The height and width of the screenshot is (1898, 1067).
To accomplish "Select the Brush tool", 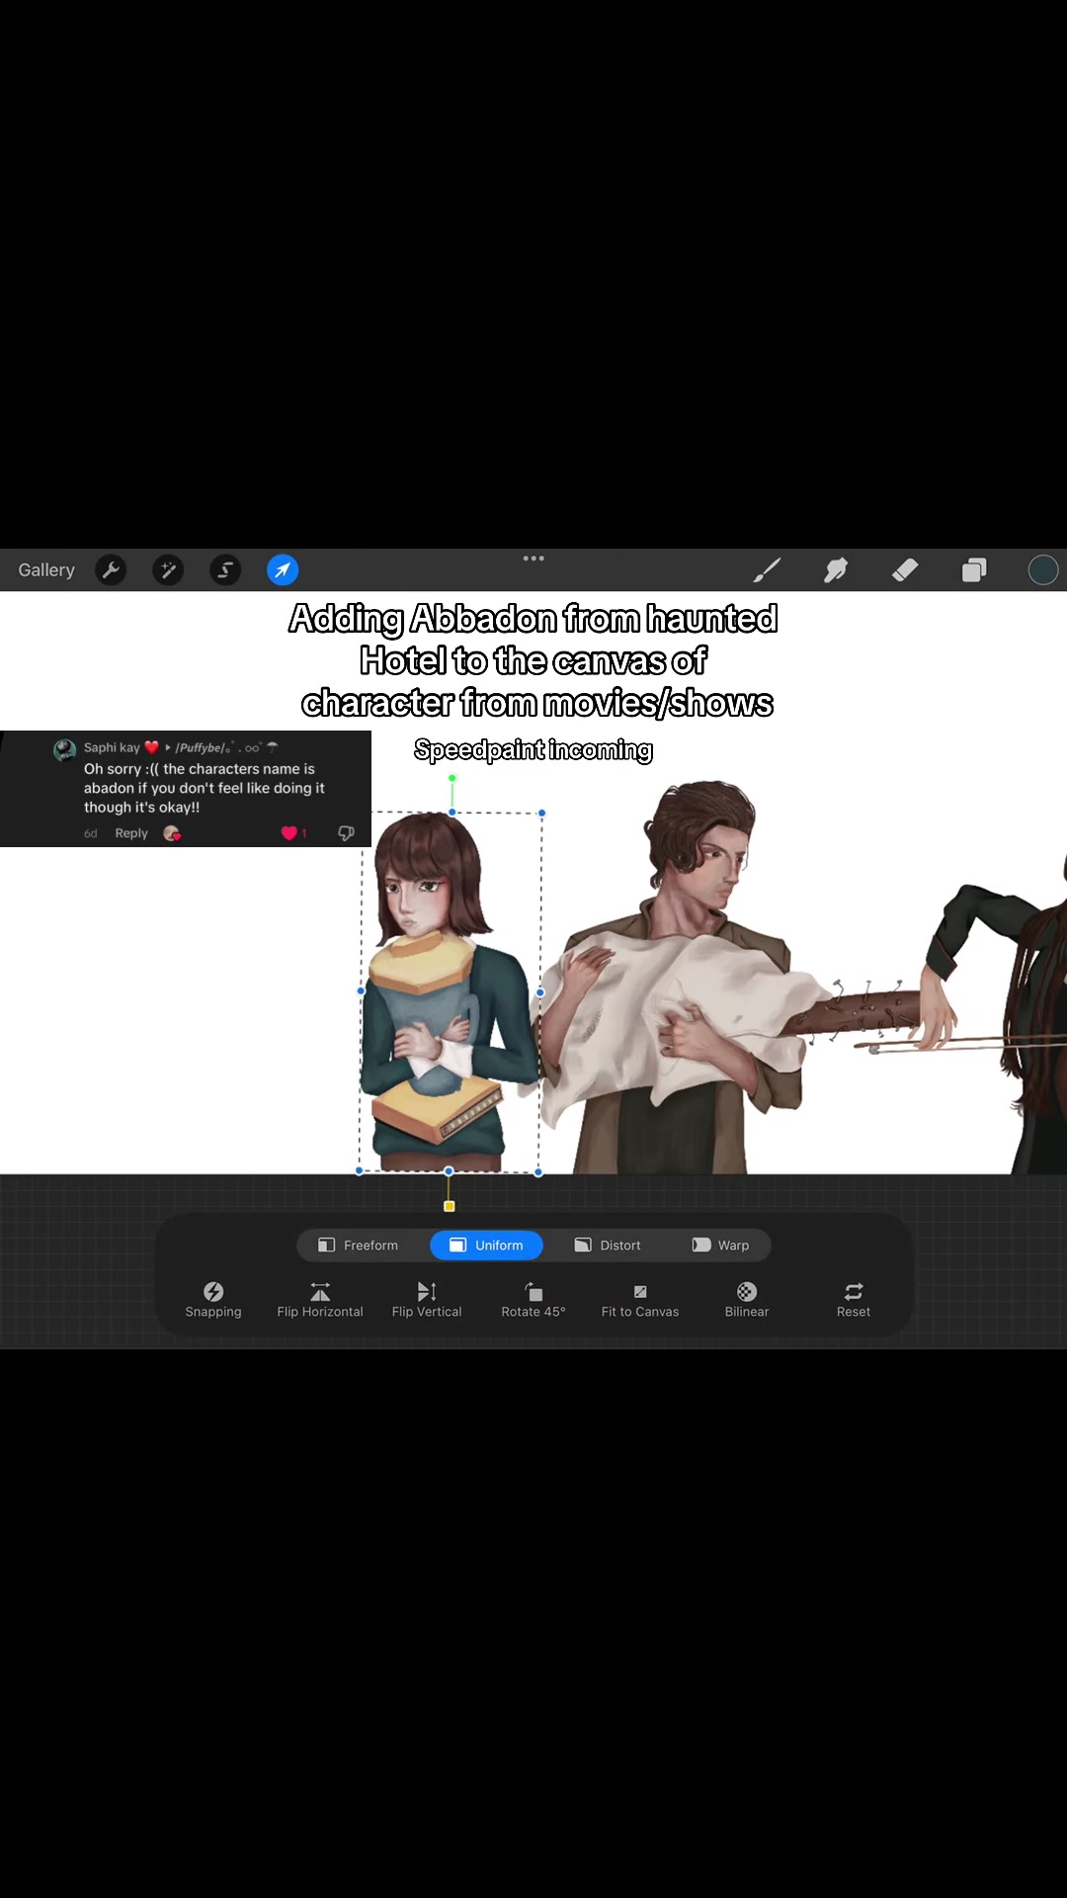I will 767,570.
